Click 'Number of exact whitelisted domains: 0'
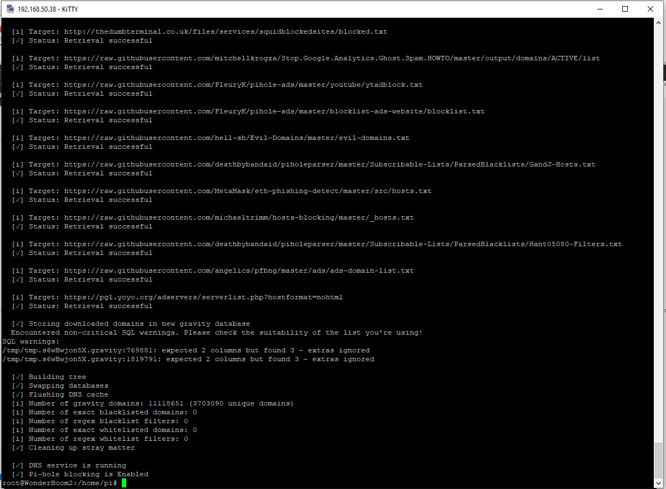666x489 pixels. click(112, 430)
